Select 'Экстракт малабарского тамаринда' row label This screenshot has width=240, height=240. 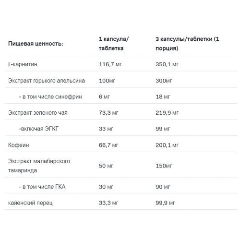(x=39, y=166)
